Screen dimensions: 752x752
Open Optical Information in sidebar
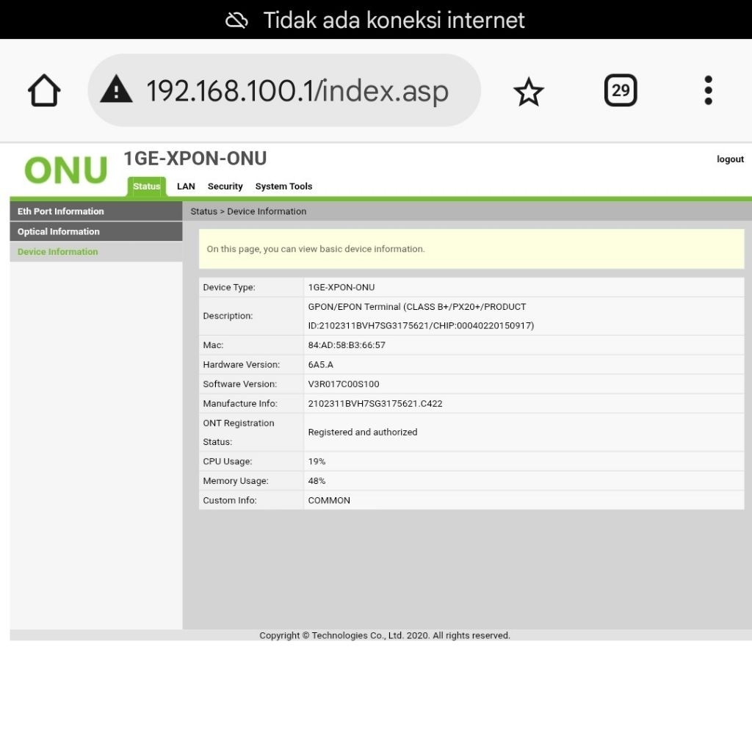tap(59, 231)
